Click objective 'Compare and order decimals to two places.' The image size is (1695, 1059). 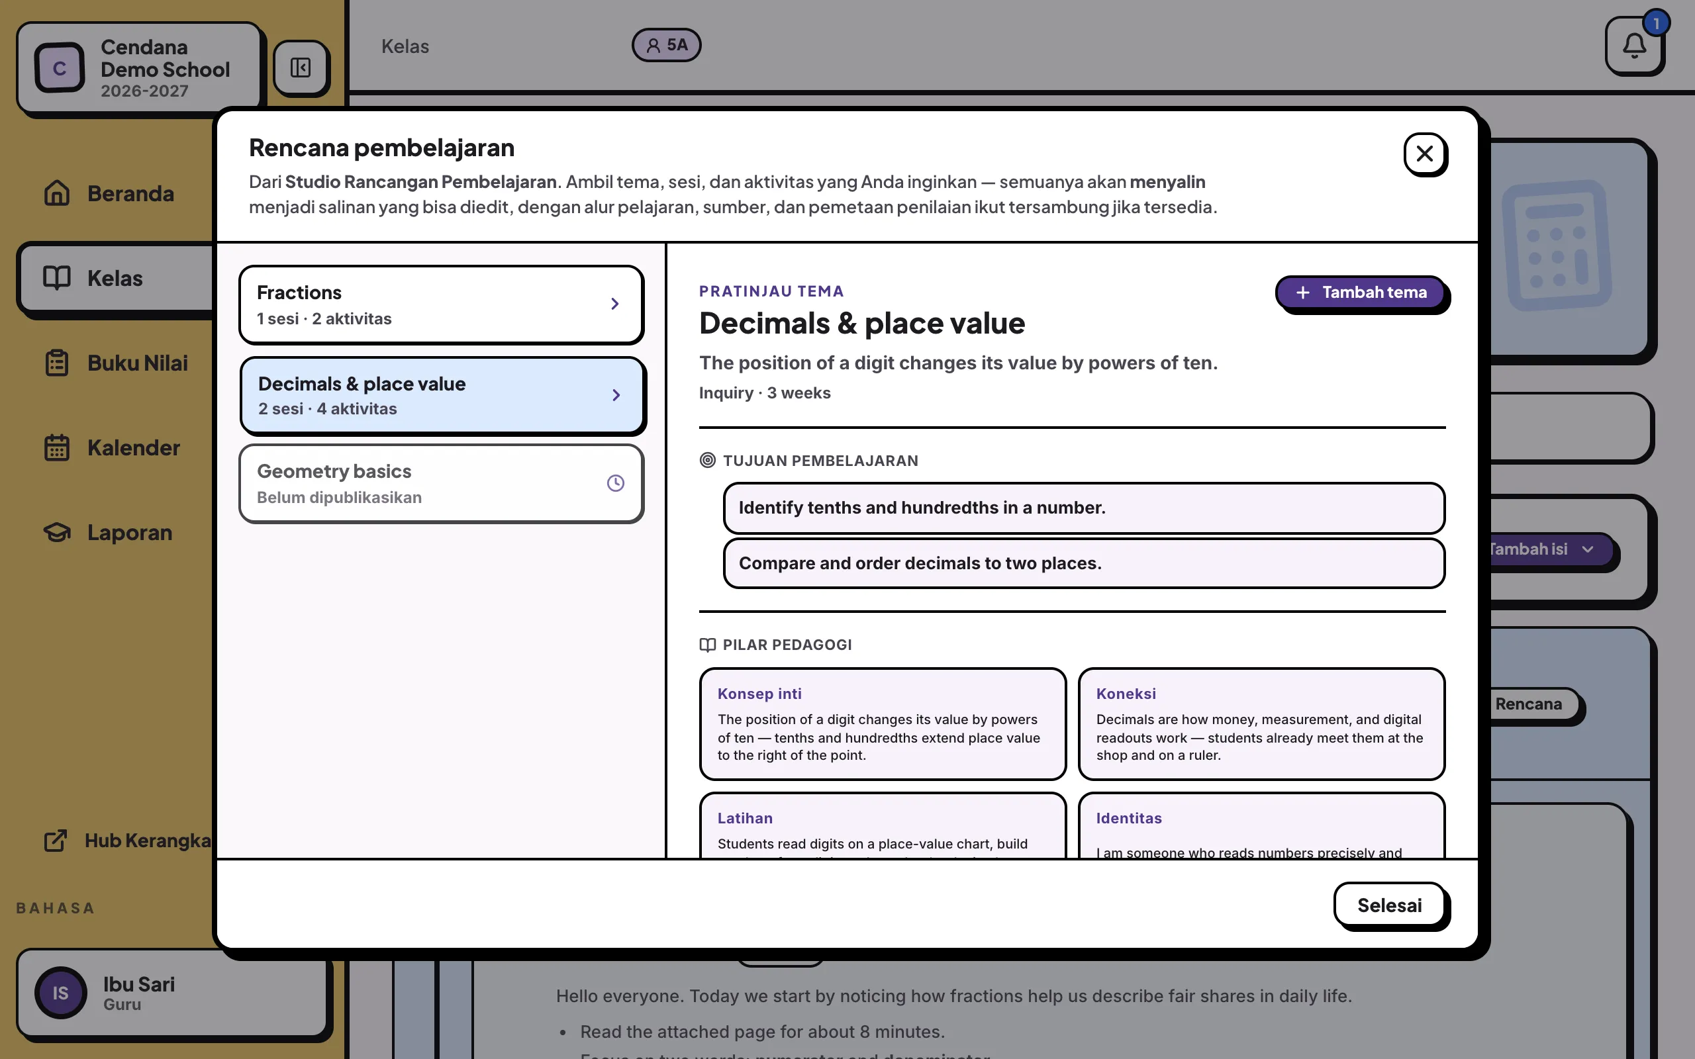pos(1083,563)
